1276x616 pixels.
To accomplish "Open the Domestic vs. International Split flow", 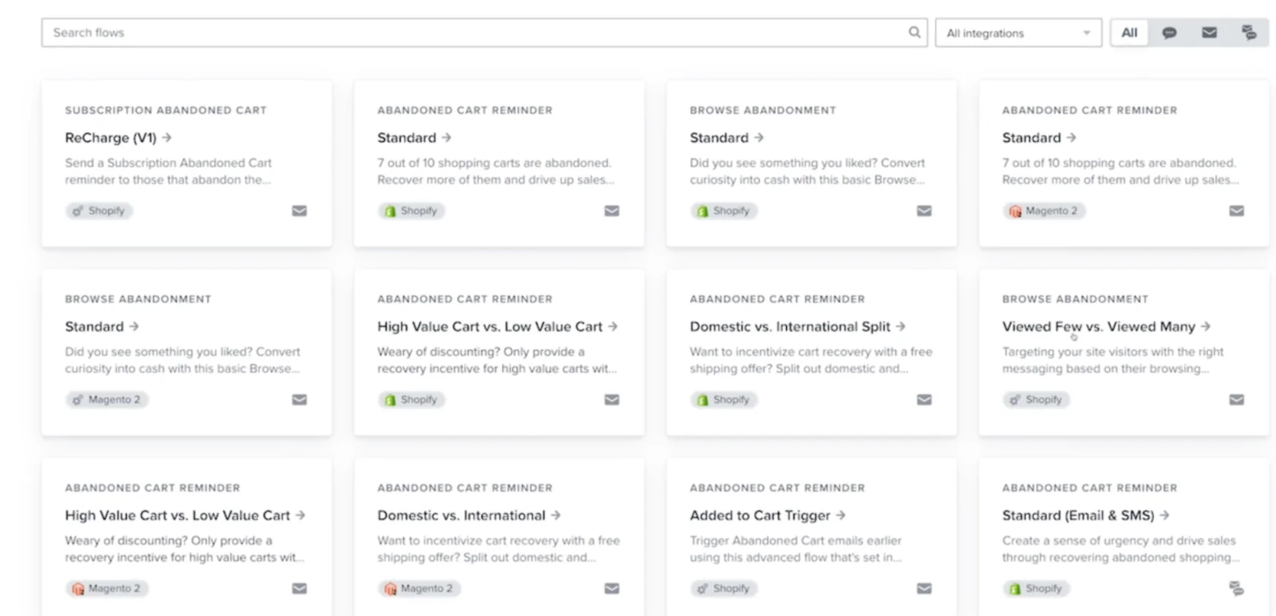I will pos(789,327).
